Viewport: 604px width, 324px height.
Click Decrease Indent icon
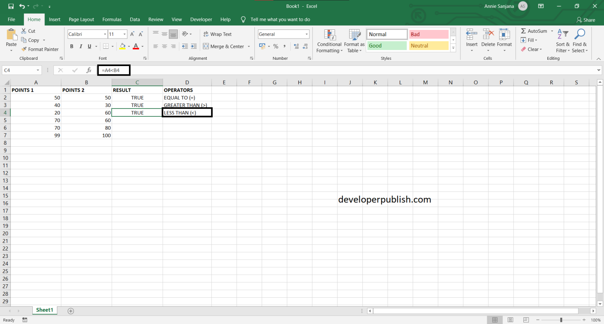click(185, 46)
